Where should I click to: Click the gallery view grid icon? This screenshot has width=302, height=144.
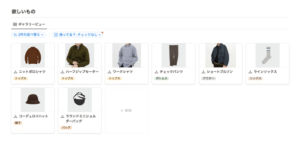tap(15, 25)
